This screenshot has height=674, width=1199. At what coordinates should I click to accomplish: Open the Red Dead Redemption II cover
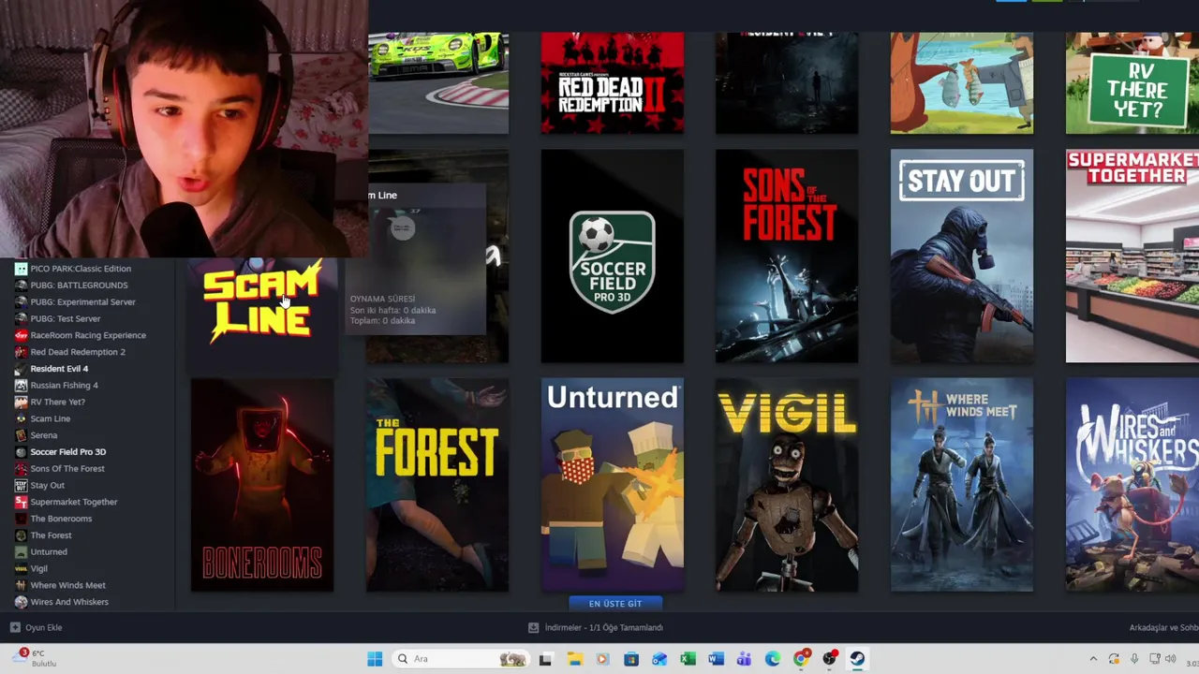(x=613, y=83)
